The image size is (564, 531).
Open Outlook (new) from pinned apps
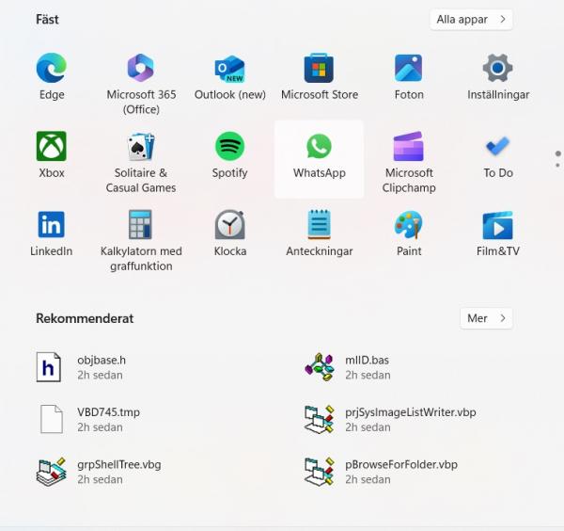coord(230,68)
